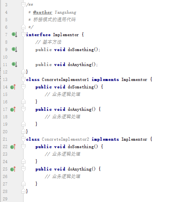Collapse the Implementor interface fold at line 7

23,35
